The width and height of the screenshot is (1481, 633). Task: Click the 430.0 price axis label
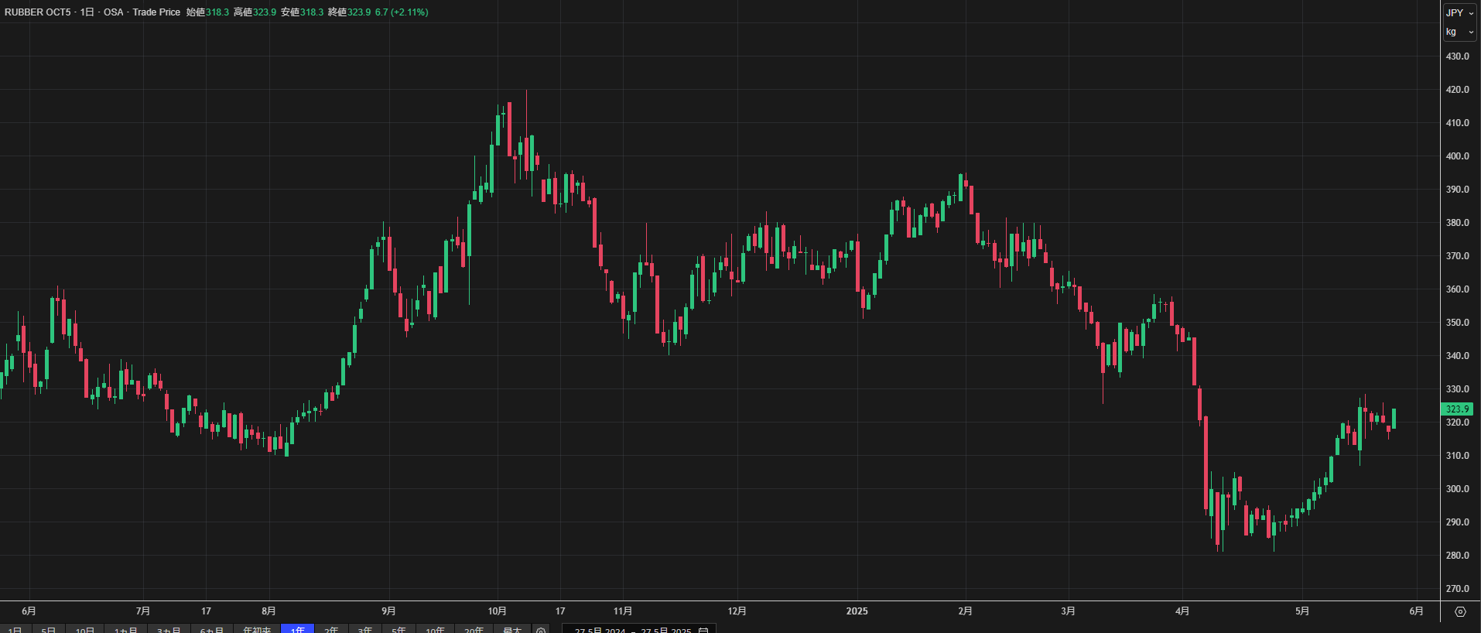point(1457,56)
